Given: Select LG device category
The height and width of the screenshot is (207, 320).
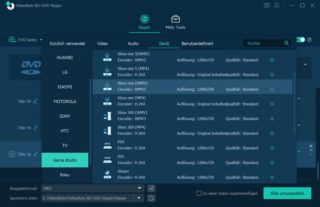Looking at the screenshot, I should (65, 72).
